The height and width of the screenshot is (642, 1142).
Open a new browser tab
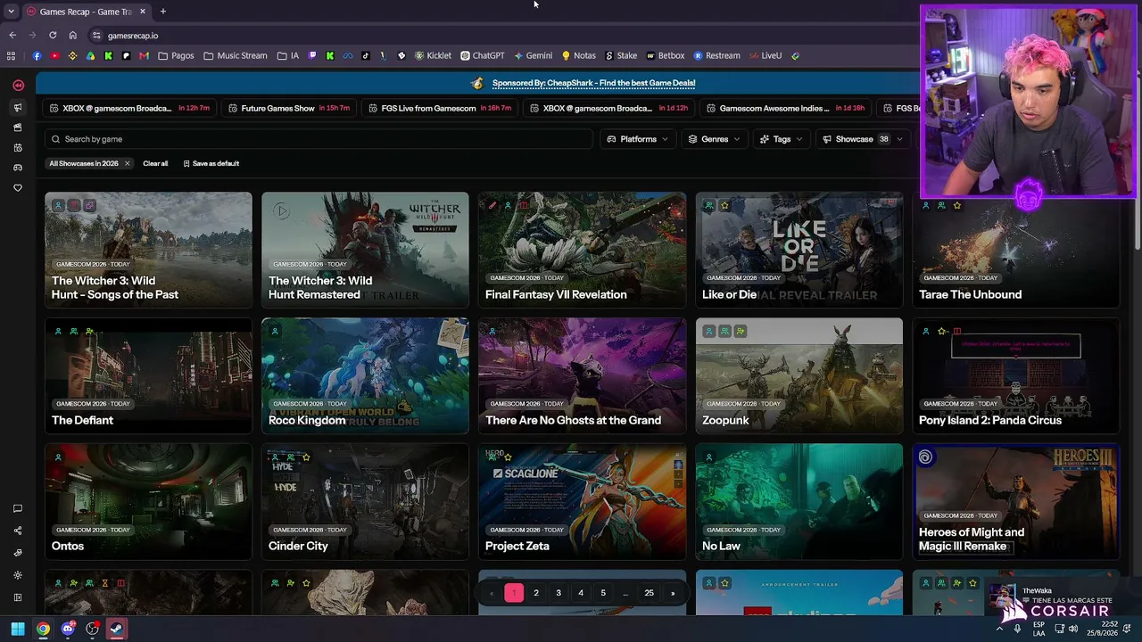pyautogui.click(x=162, y=12)
